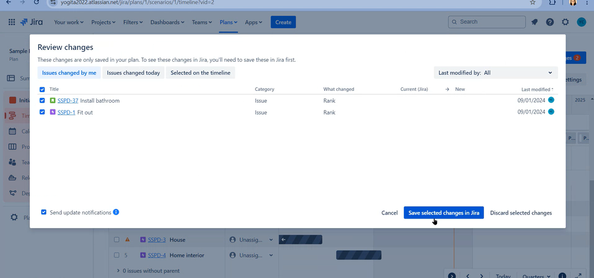This screenshot has width=594, height=278.
Task: Click Discard selected changes
Action: point(521,213)
